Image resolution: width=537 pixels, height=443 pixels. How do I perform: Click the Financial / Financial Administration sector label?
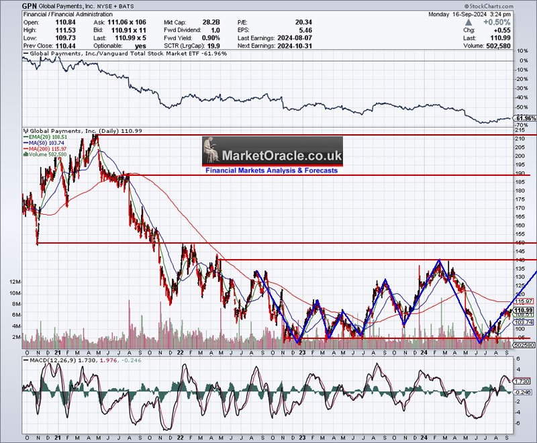click(68, 14)
